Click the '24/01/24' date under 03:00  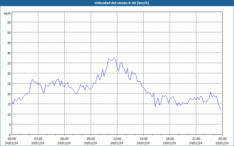[38, 143]
